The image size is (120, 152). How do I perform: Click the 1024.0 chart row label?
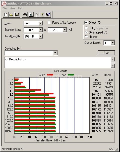point(9,120)
